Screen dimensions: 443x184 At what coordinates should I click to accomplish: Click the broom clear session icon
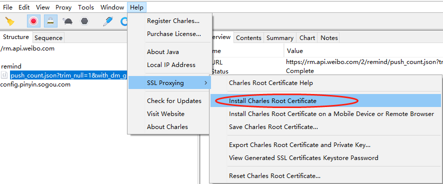point(10,21)
